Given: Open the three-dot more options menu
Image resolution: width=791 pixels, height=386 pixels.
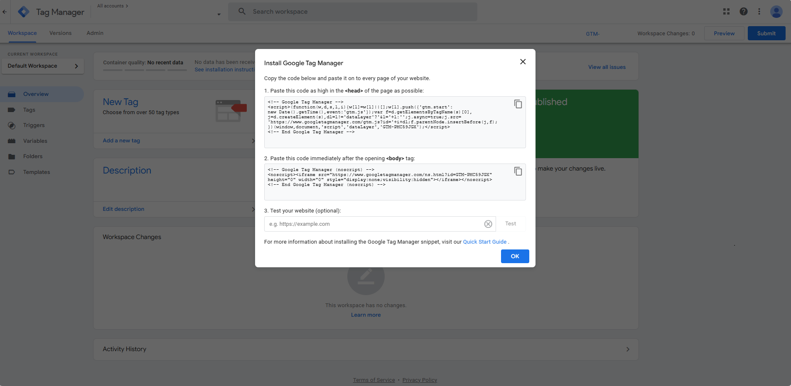Looking at the screenshot, I should [759, 12].
